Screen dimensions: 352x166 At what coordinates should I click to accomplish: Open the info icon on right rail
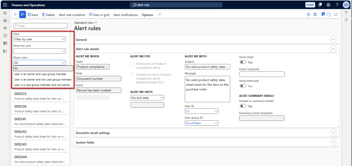pyautogui.click(x=346, y=20)
